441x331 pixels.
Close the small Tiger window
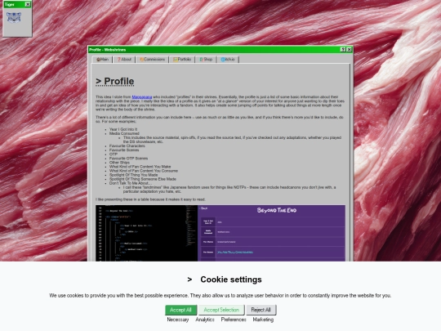[28, 4]
